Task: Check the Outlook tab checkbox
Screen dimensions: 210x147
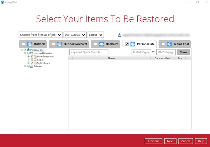Action: click(x=23, y=44)
